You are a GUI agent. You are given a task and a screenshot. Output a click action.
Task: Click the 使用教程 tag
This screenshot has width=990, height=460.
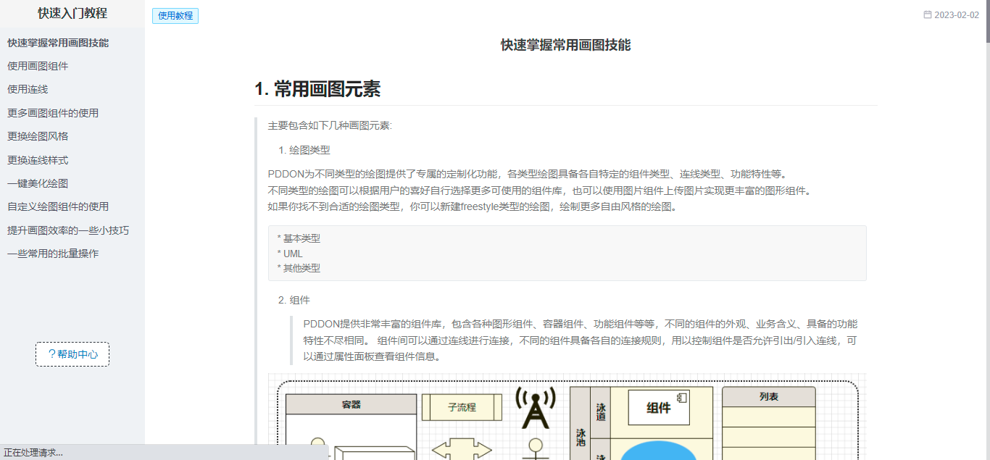pyautogui.click(x=175, y=15)
